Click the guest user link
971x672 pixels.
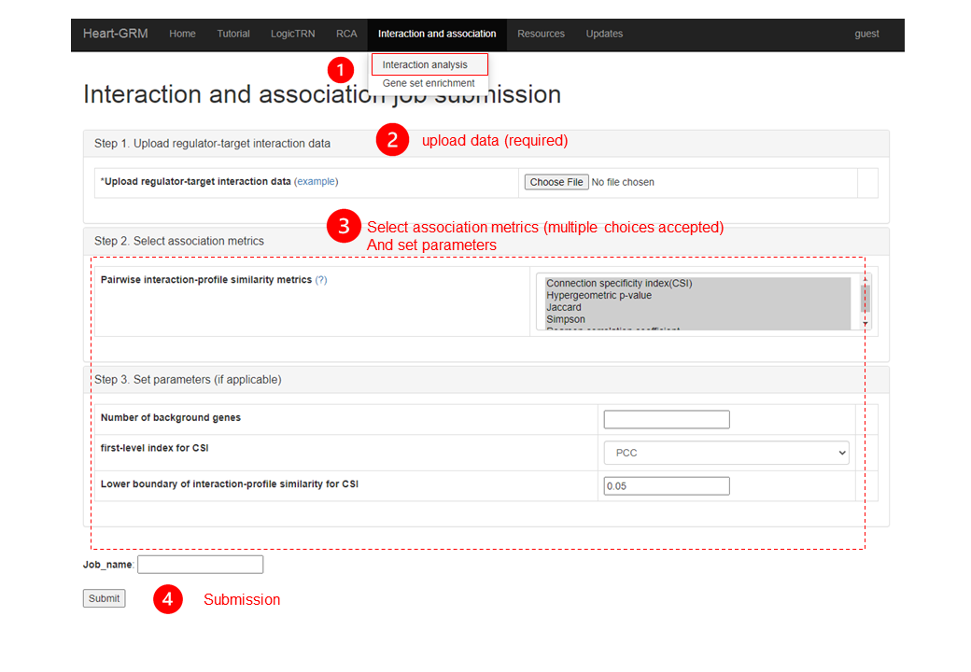(x=866, y=34)
